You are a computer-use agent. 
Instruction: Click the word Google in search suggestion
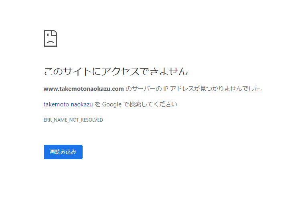111,104
